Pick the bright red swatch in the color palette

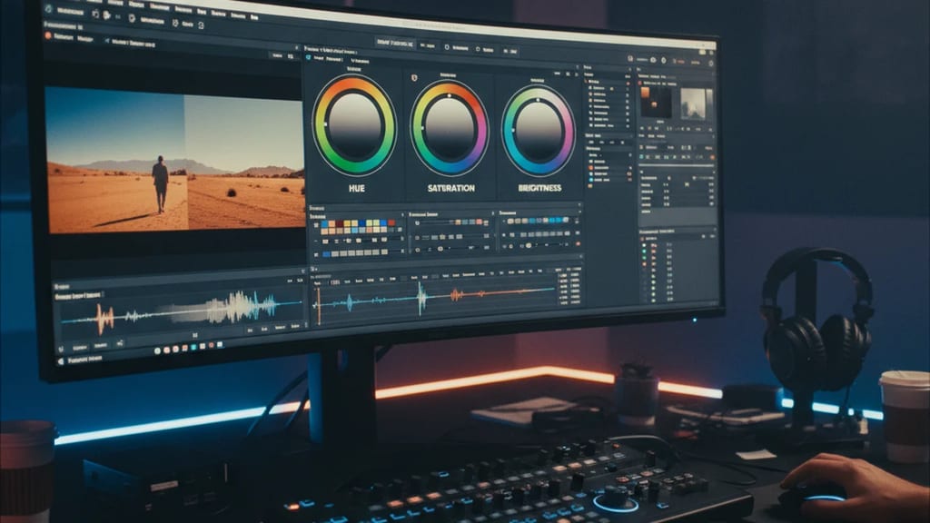(x=391, y=223)
